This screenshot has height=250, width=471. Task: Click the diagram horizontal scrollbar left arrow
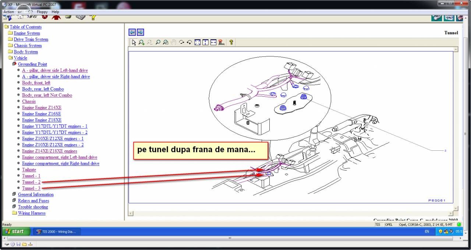[131, 213]
